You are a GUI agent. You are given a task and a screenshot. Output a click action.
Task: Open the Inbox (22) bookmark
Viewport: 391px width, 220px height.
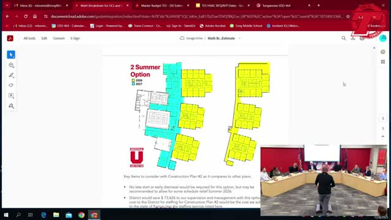click(31, 26)
